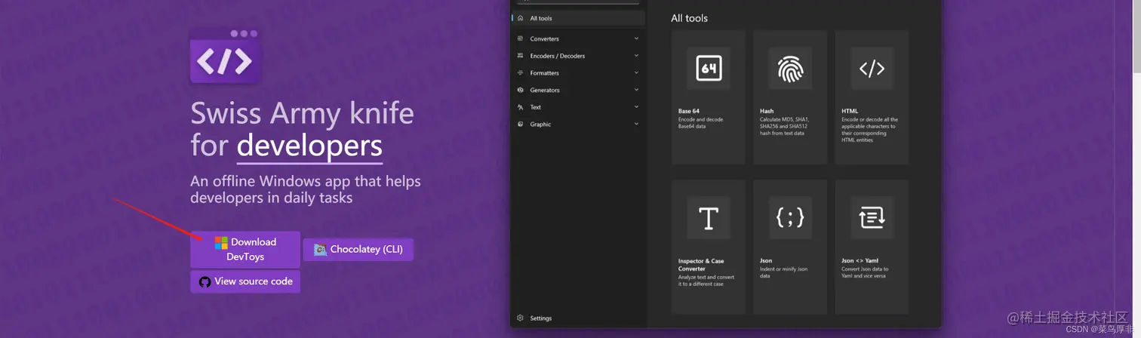Image resolution: width=1141 pixels, height=338 pixels.
Task: Open the Generators category
Action: point(579,90)
